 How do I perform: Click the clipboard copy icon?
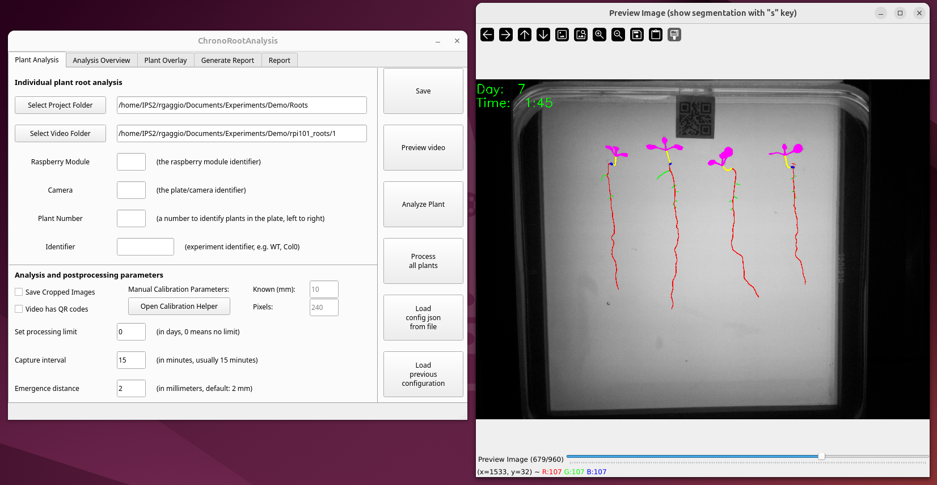[x=656, y=35]
